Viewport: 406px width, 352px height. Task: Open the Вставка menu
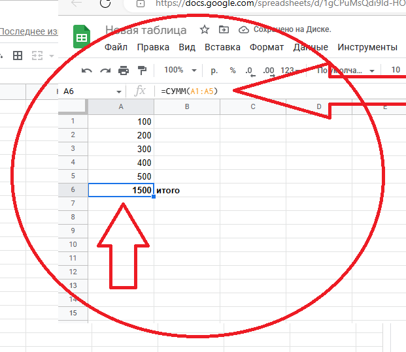tap(222, 47)
